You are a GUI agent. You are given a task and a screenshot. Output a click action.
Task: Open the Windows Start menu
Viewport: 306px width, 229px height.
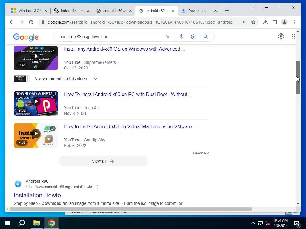pos(7,223)
